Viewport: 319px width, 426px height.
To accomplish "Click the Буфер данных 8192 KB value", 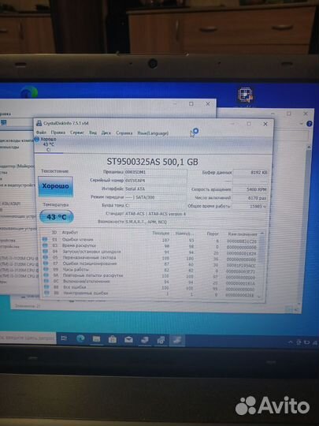I will tap(251, 173).
